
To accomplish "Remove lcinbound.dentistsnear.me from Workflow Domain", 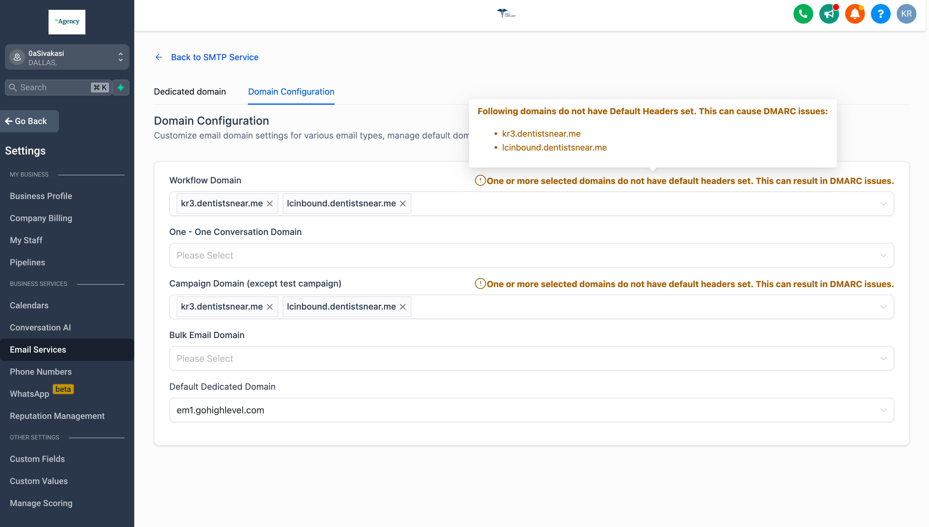I will (402, 204).
